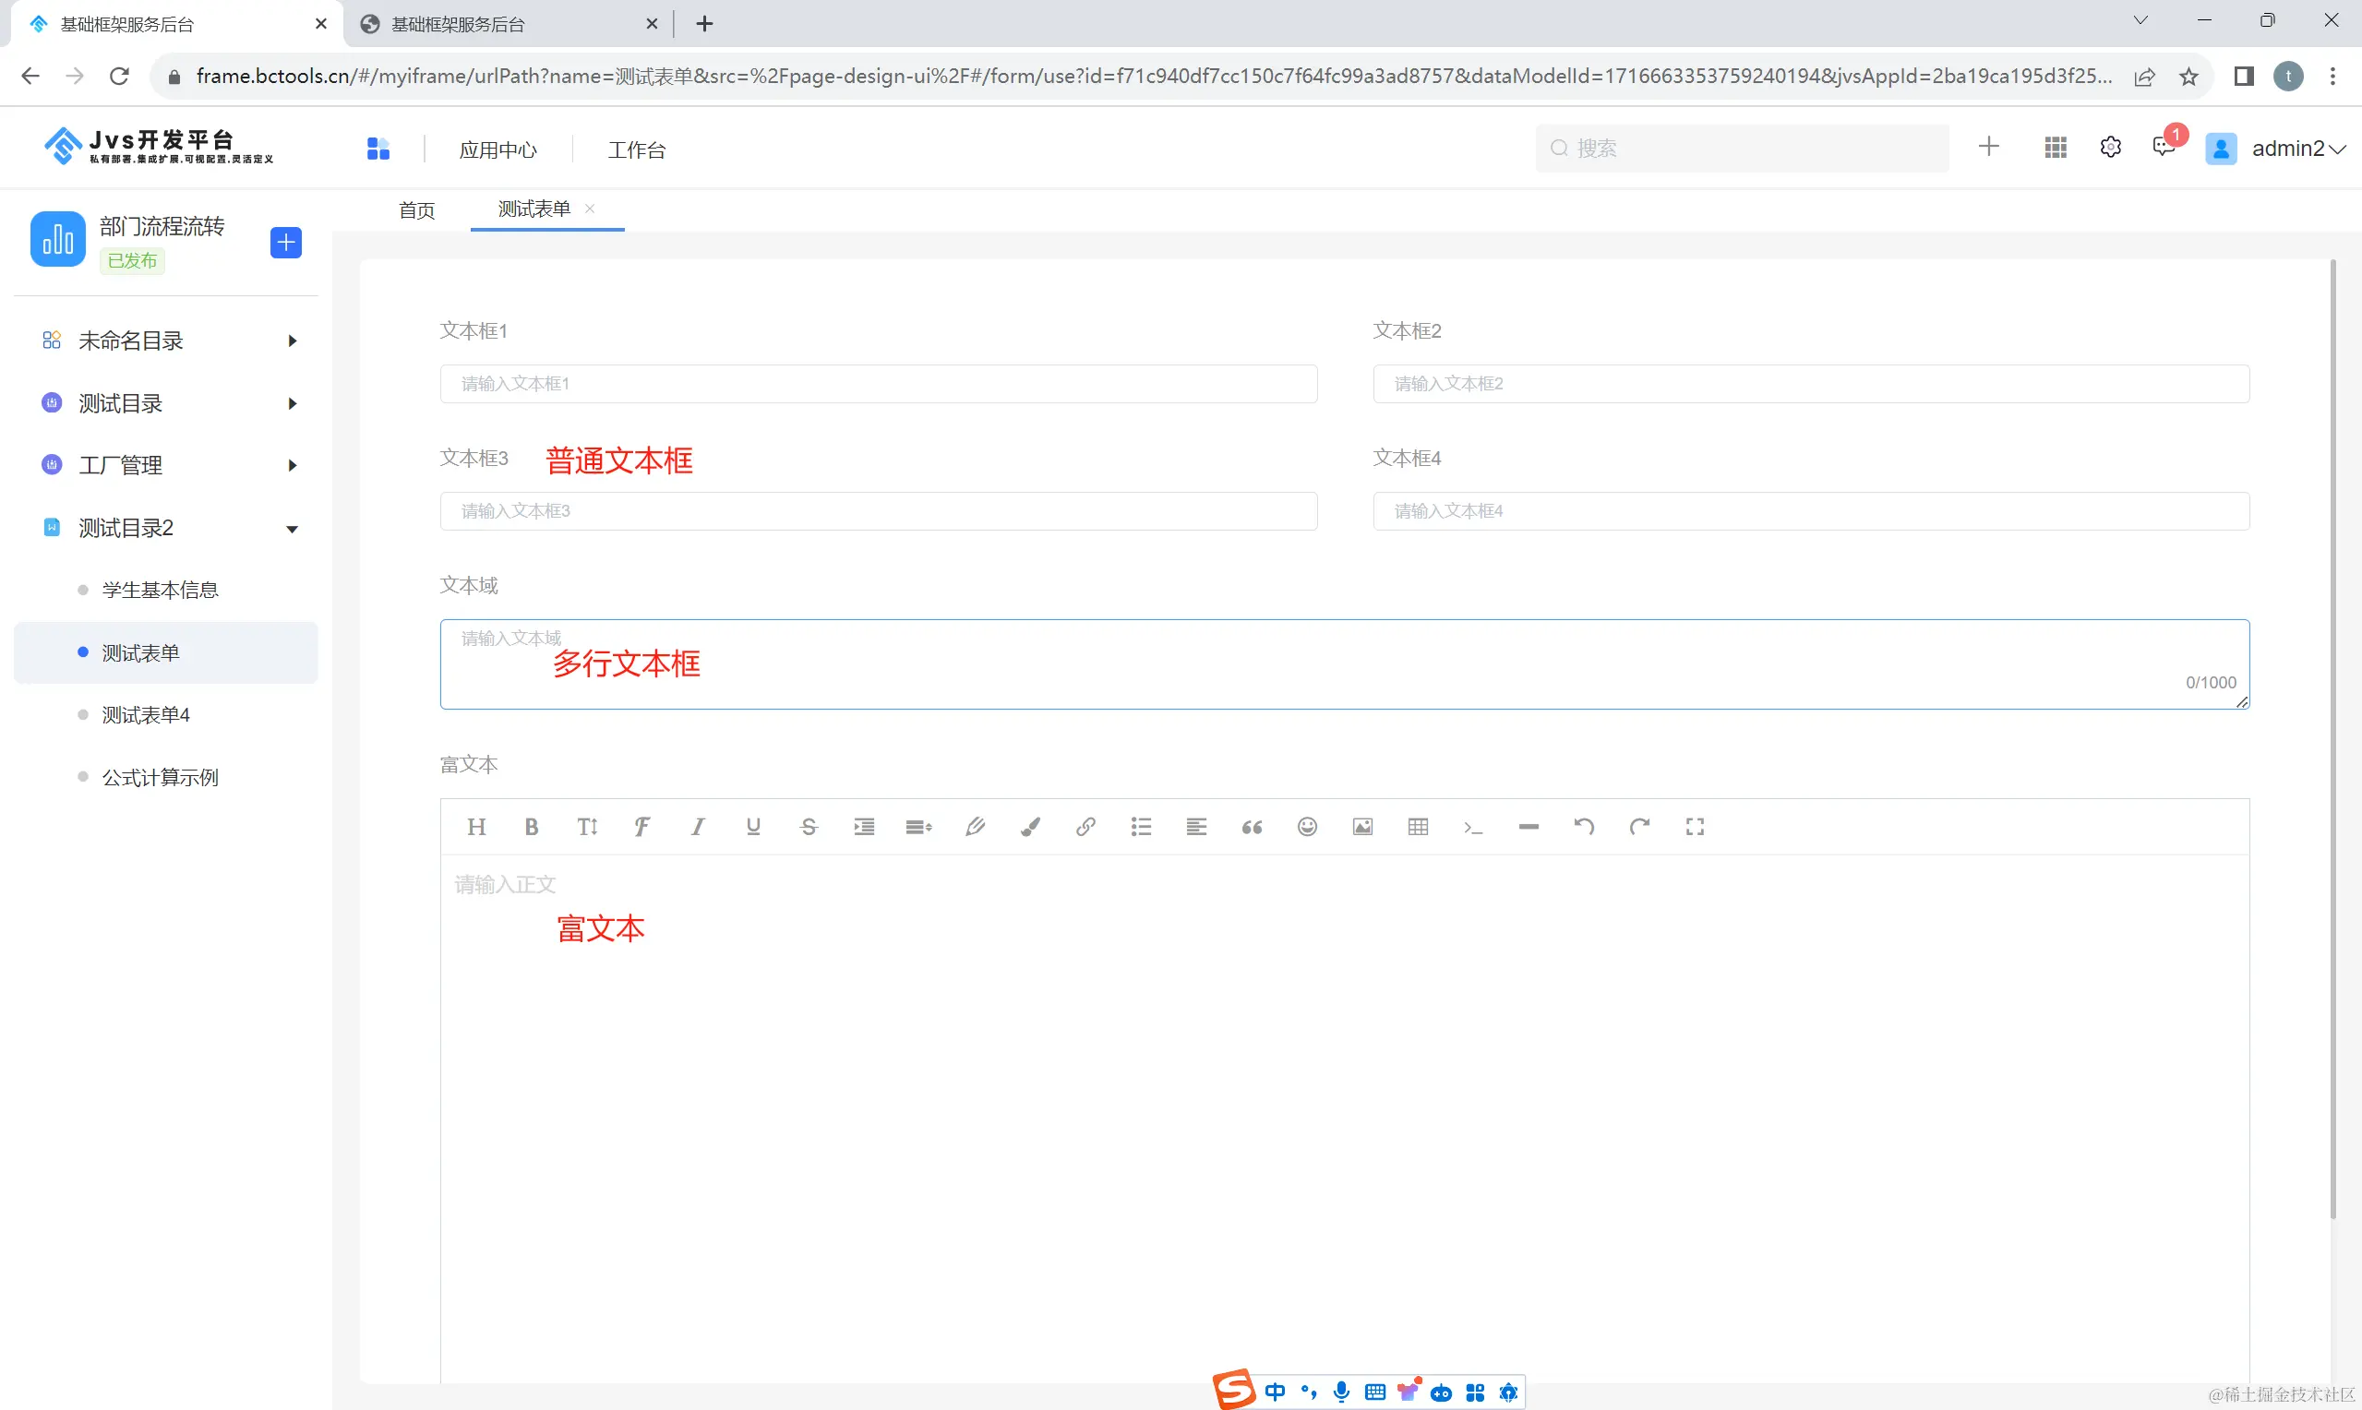Click undo arrow in editor toolbar
The image size is (2362, 1410).
click(1584, 827)
